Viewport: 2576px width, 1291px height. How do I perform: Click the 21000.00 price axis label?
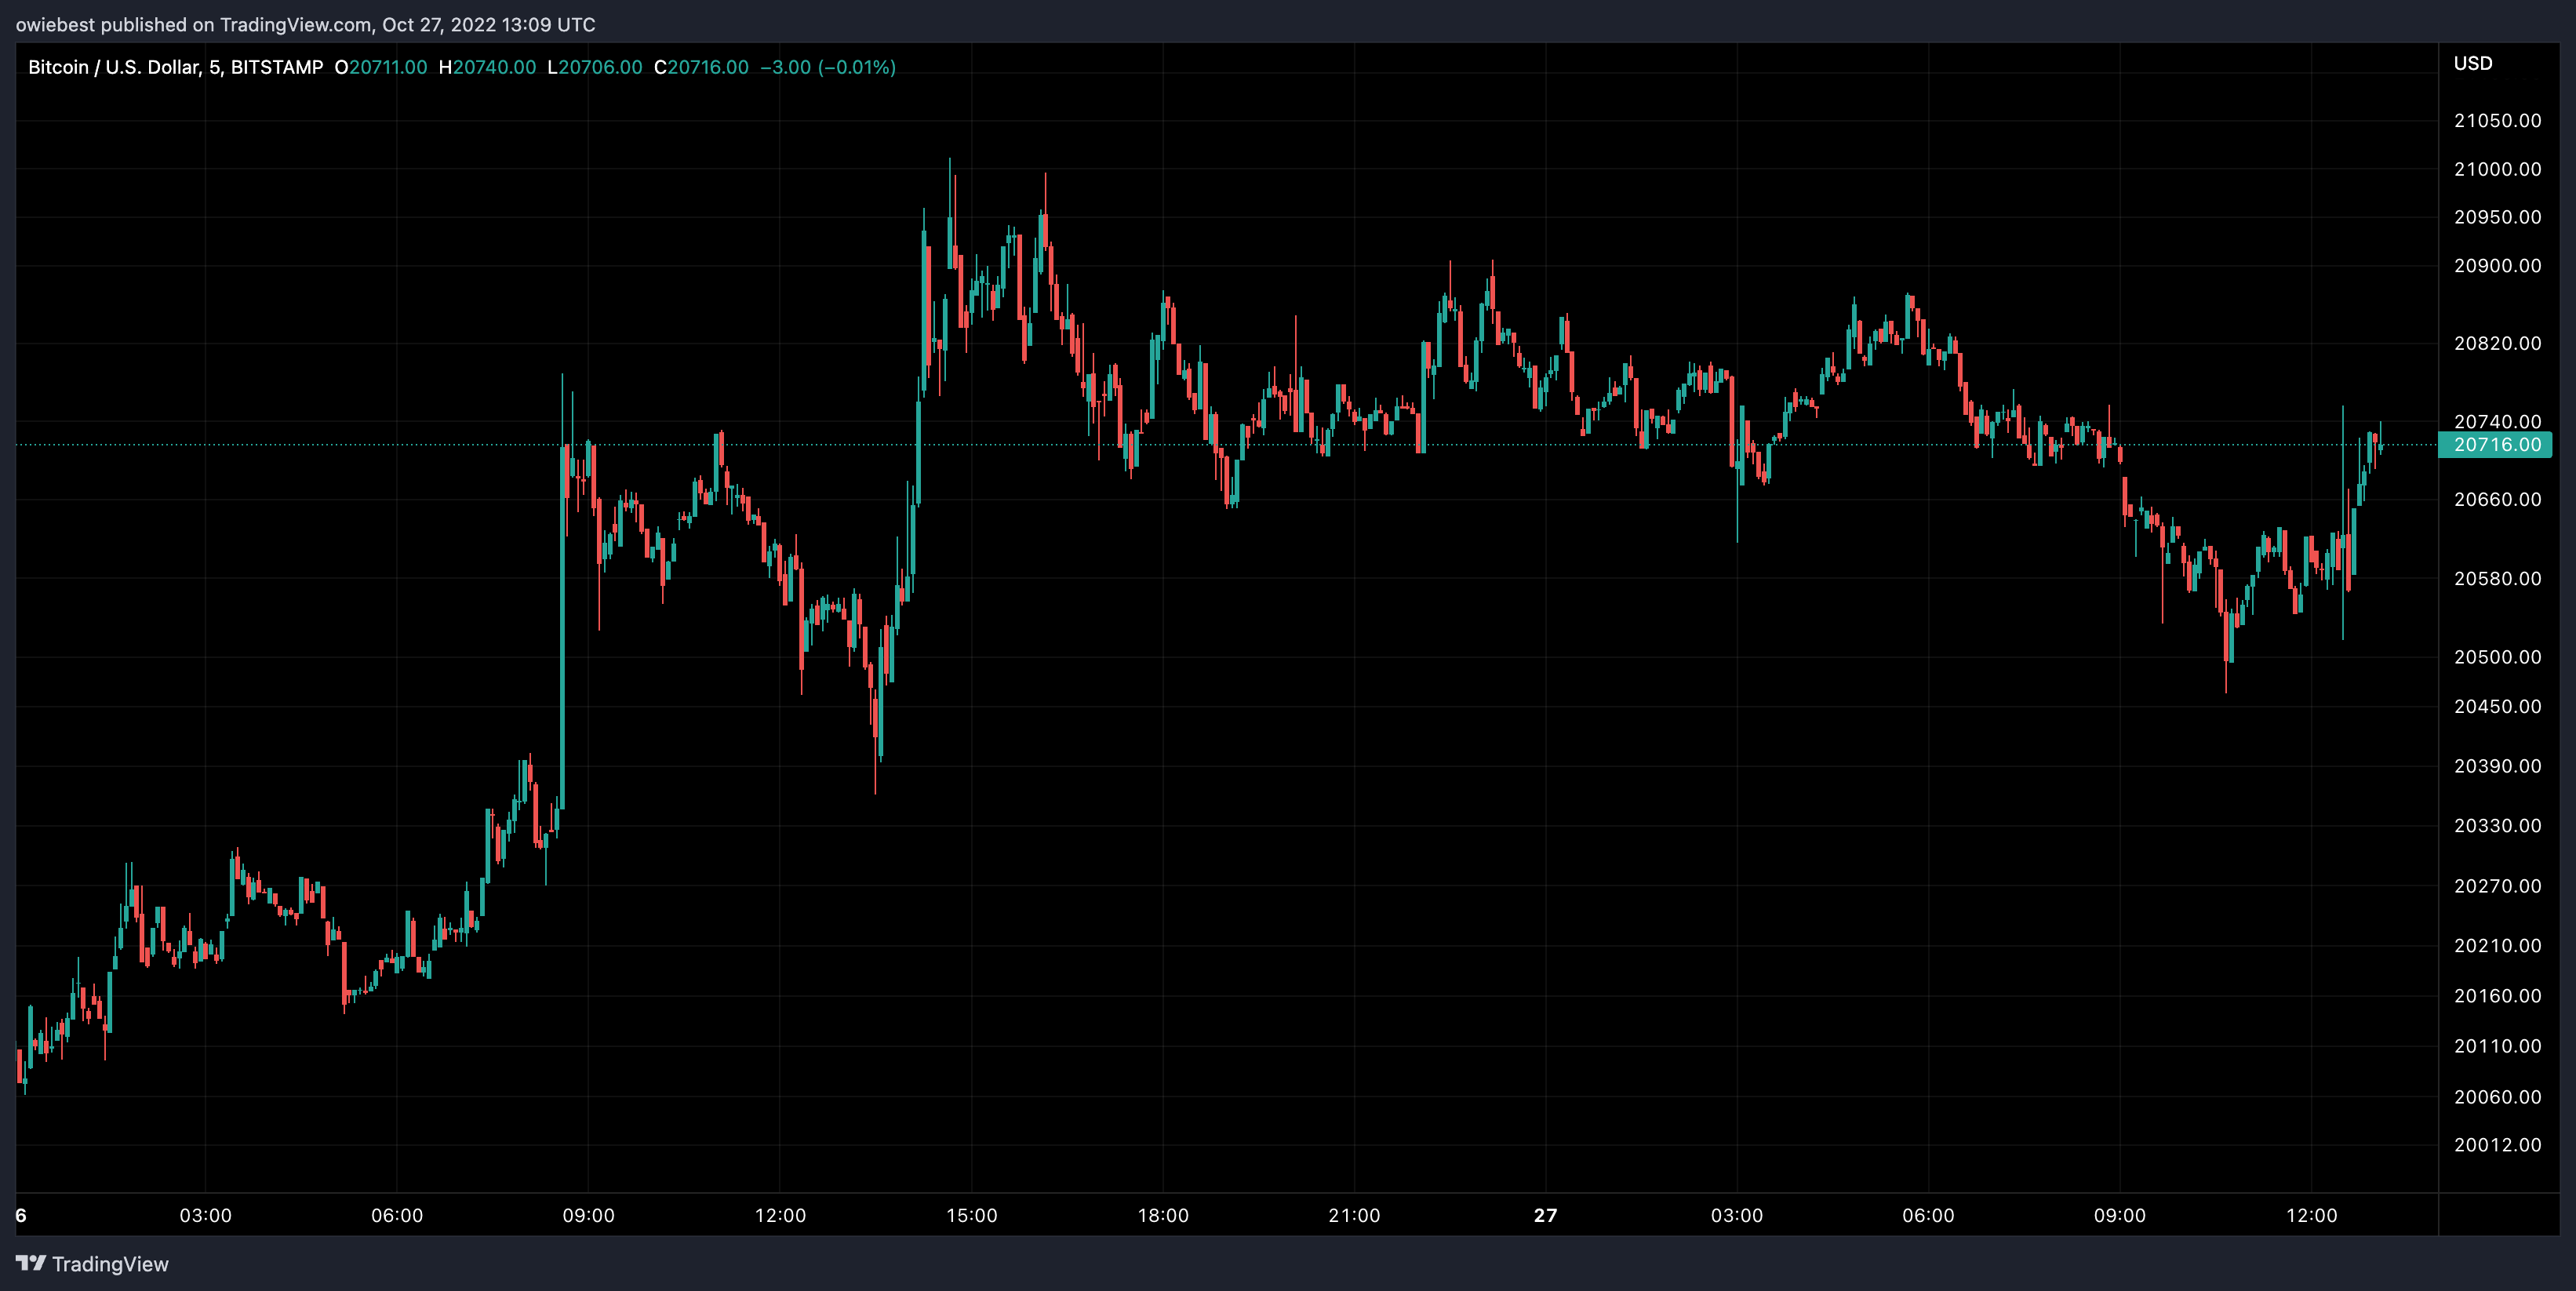click(x=2497, y=169)
